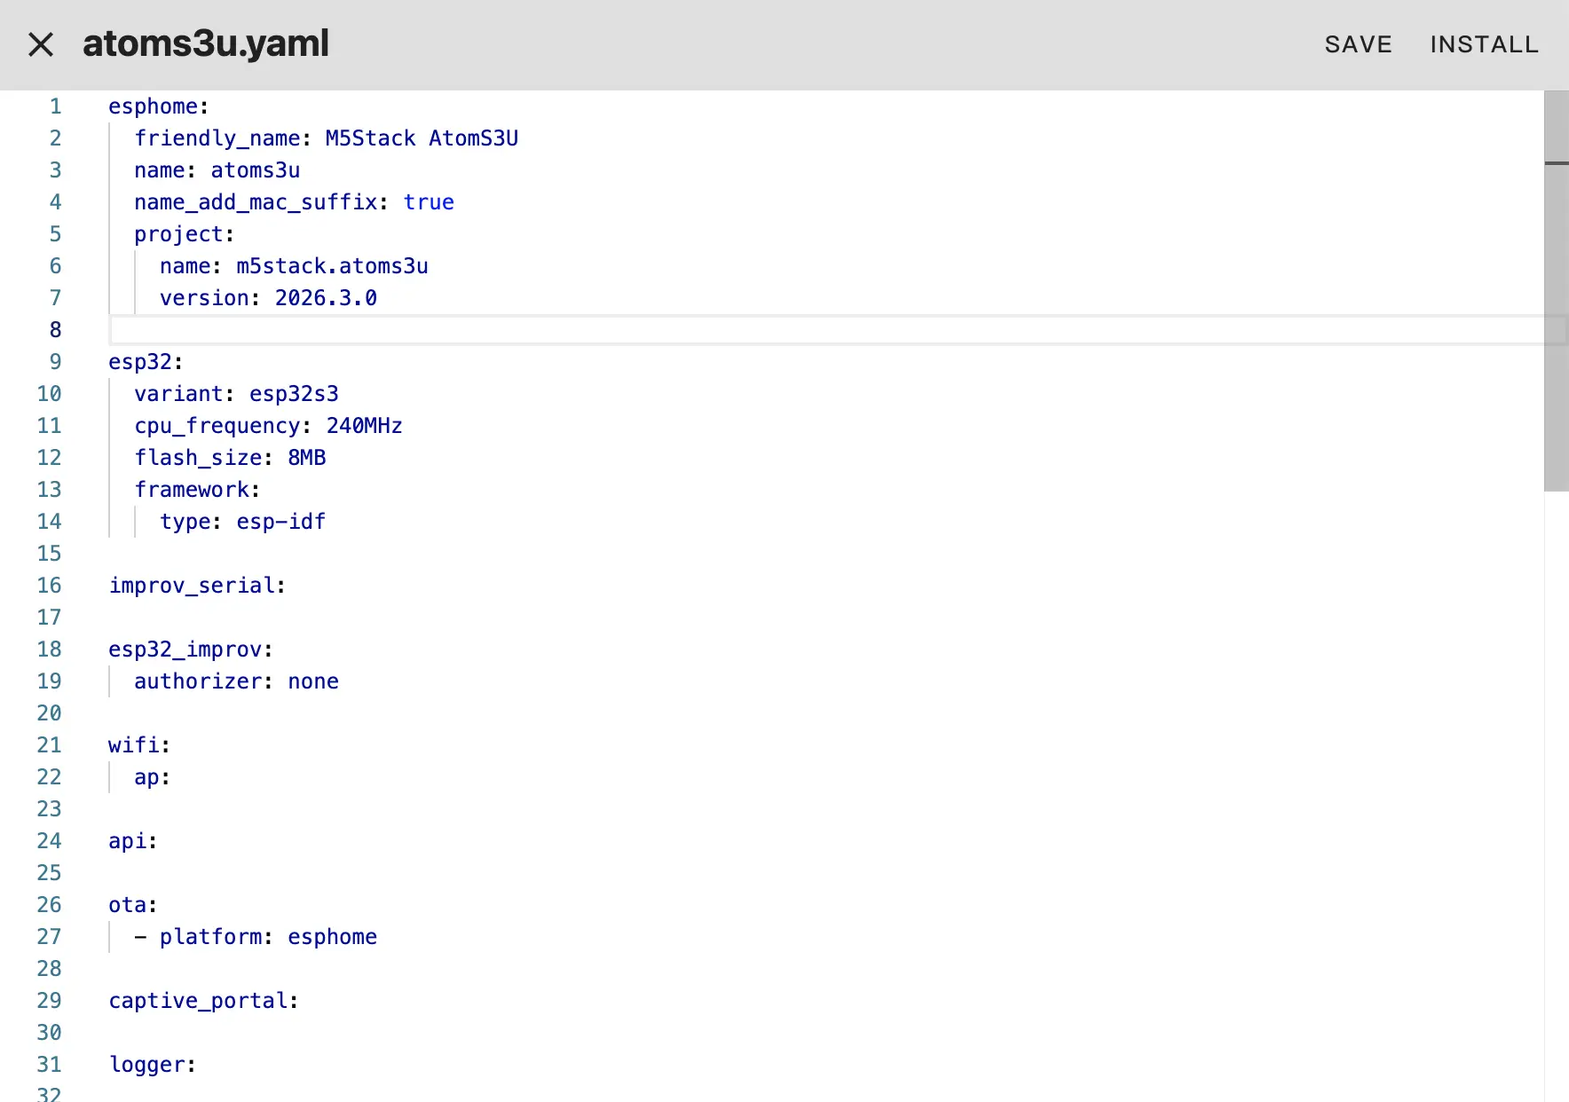Screen dimensions: 1569x1102
Task: Click the vertical scrollbar thumb
Action: (x=1556, y=293)
